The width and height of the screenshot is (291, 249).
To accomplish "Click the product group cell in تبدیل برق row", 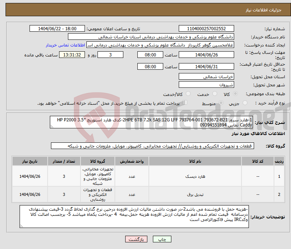I will [97, 194].
